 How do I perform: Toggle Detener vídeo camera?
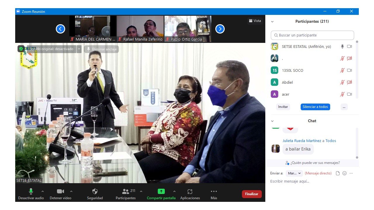(x=60, y=192)
